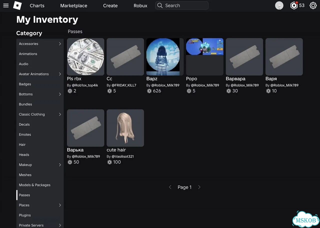Select the Emotes category
The image size is (320, 228).
40,135
